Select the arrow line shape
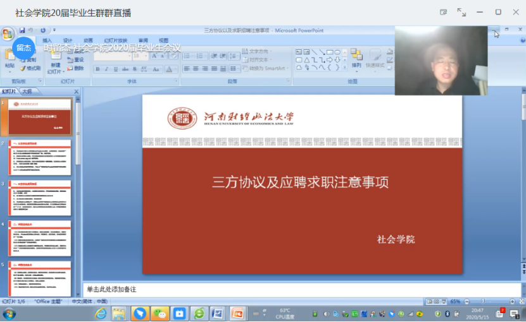 (x=322, y=52)
